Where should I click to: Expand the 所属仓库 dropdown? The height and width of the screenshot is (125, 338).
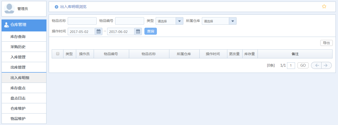pos(233,21)
